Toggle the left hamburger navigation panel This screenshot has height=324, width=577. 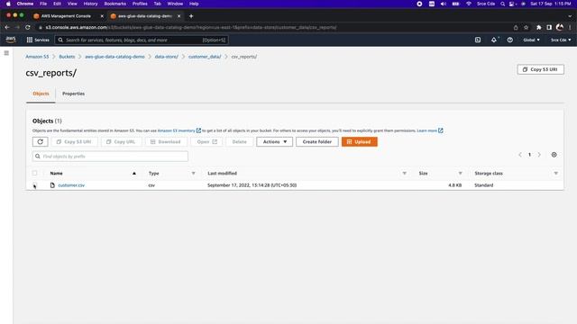pos(6,53)
